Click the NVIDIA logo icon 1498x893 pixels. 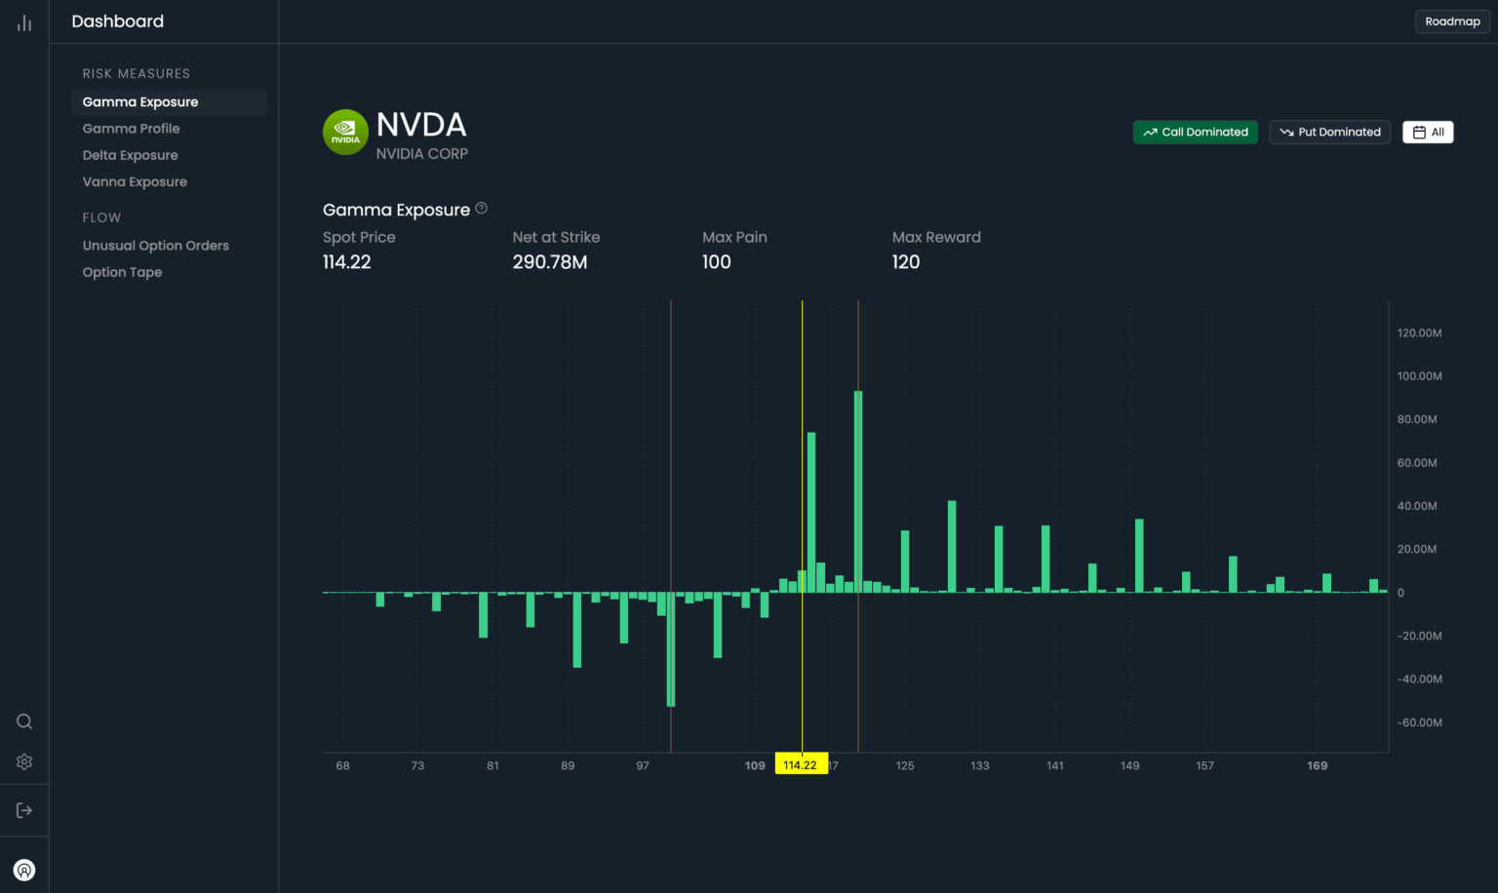pyautogui.click(x=345, y=132)
